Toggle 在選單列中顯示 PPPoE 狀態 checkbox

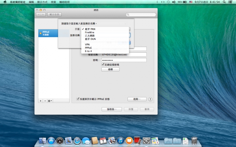[x=78, y=99]
